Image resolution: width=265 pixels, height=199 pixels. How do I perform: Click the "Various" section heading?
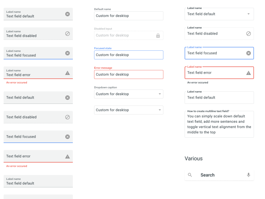[193, 159]
